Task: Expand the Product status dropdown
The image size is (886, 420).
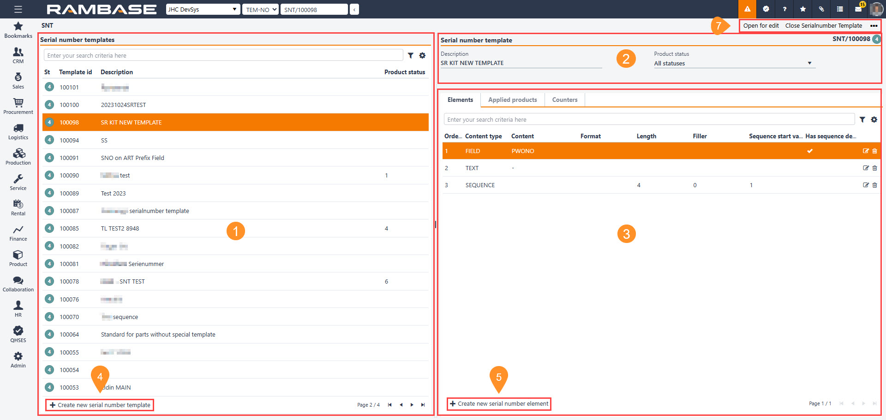Action: click(x=809, y=63)
